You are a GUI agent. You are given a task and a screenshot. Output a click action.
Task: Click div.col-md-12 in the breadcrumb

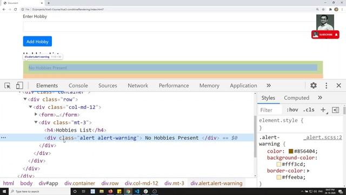142,183
